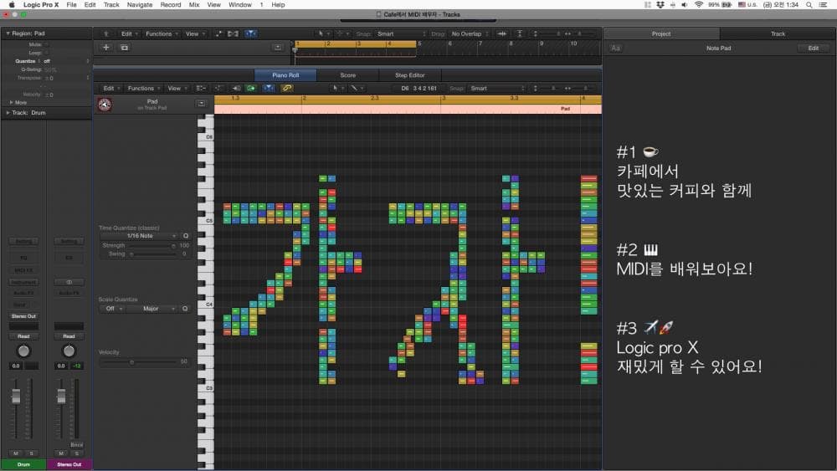Click the automation curve icon in the Tracks toolbar
This screenshot has height=471, width=837.
pos(218,33)
